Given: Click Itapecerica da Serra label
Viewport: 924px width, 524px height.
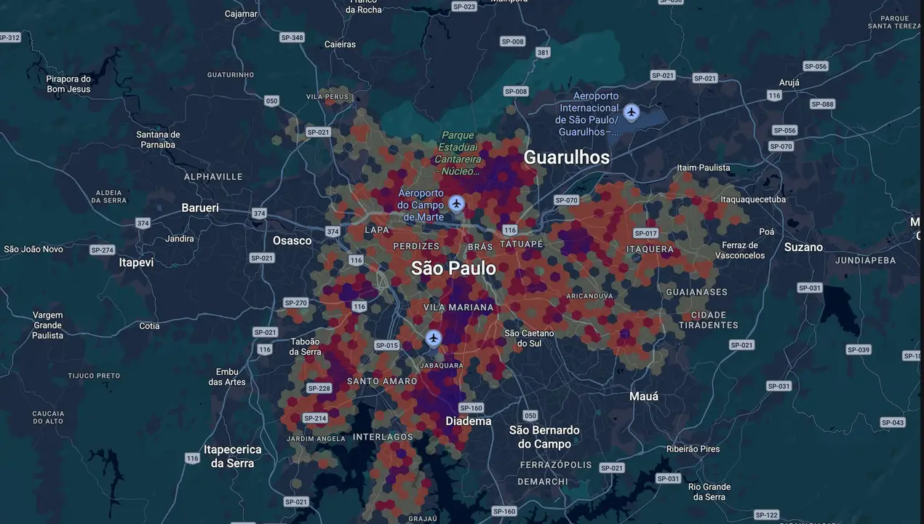Looking at the screenshot, I should click(x=232, y=456).
